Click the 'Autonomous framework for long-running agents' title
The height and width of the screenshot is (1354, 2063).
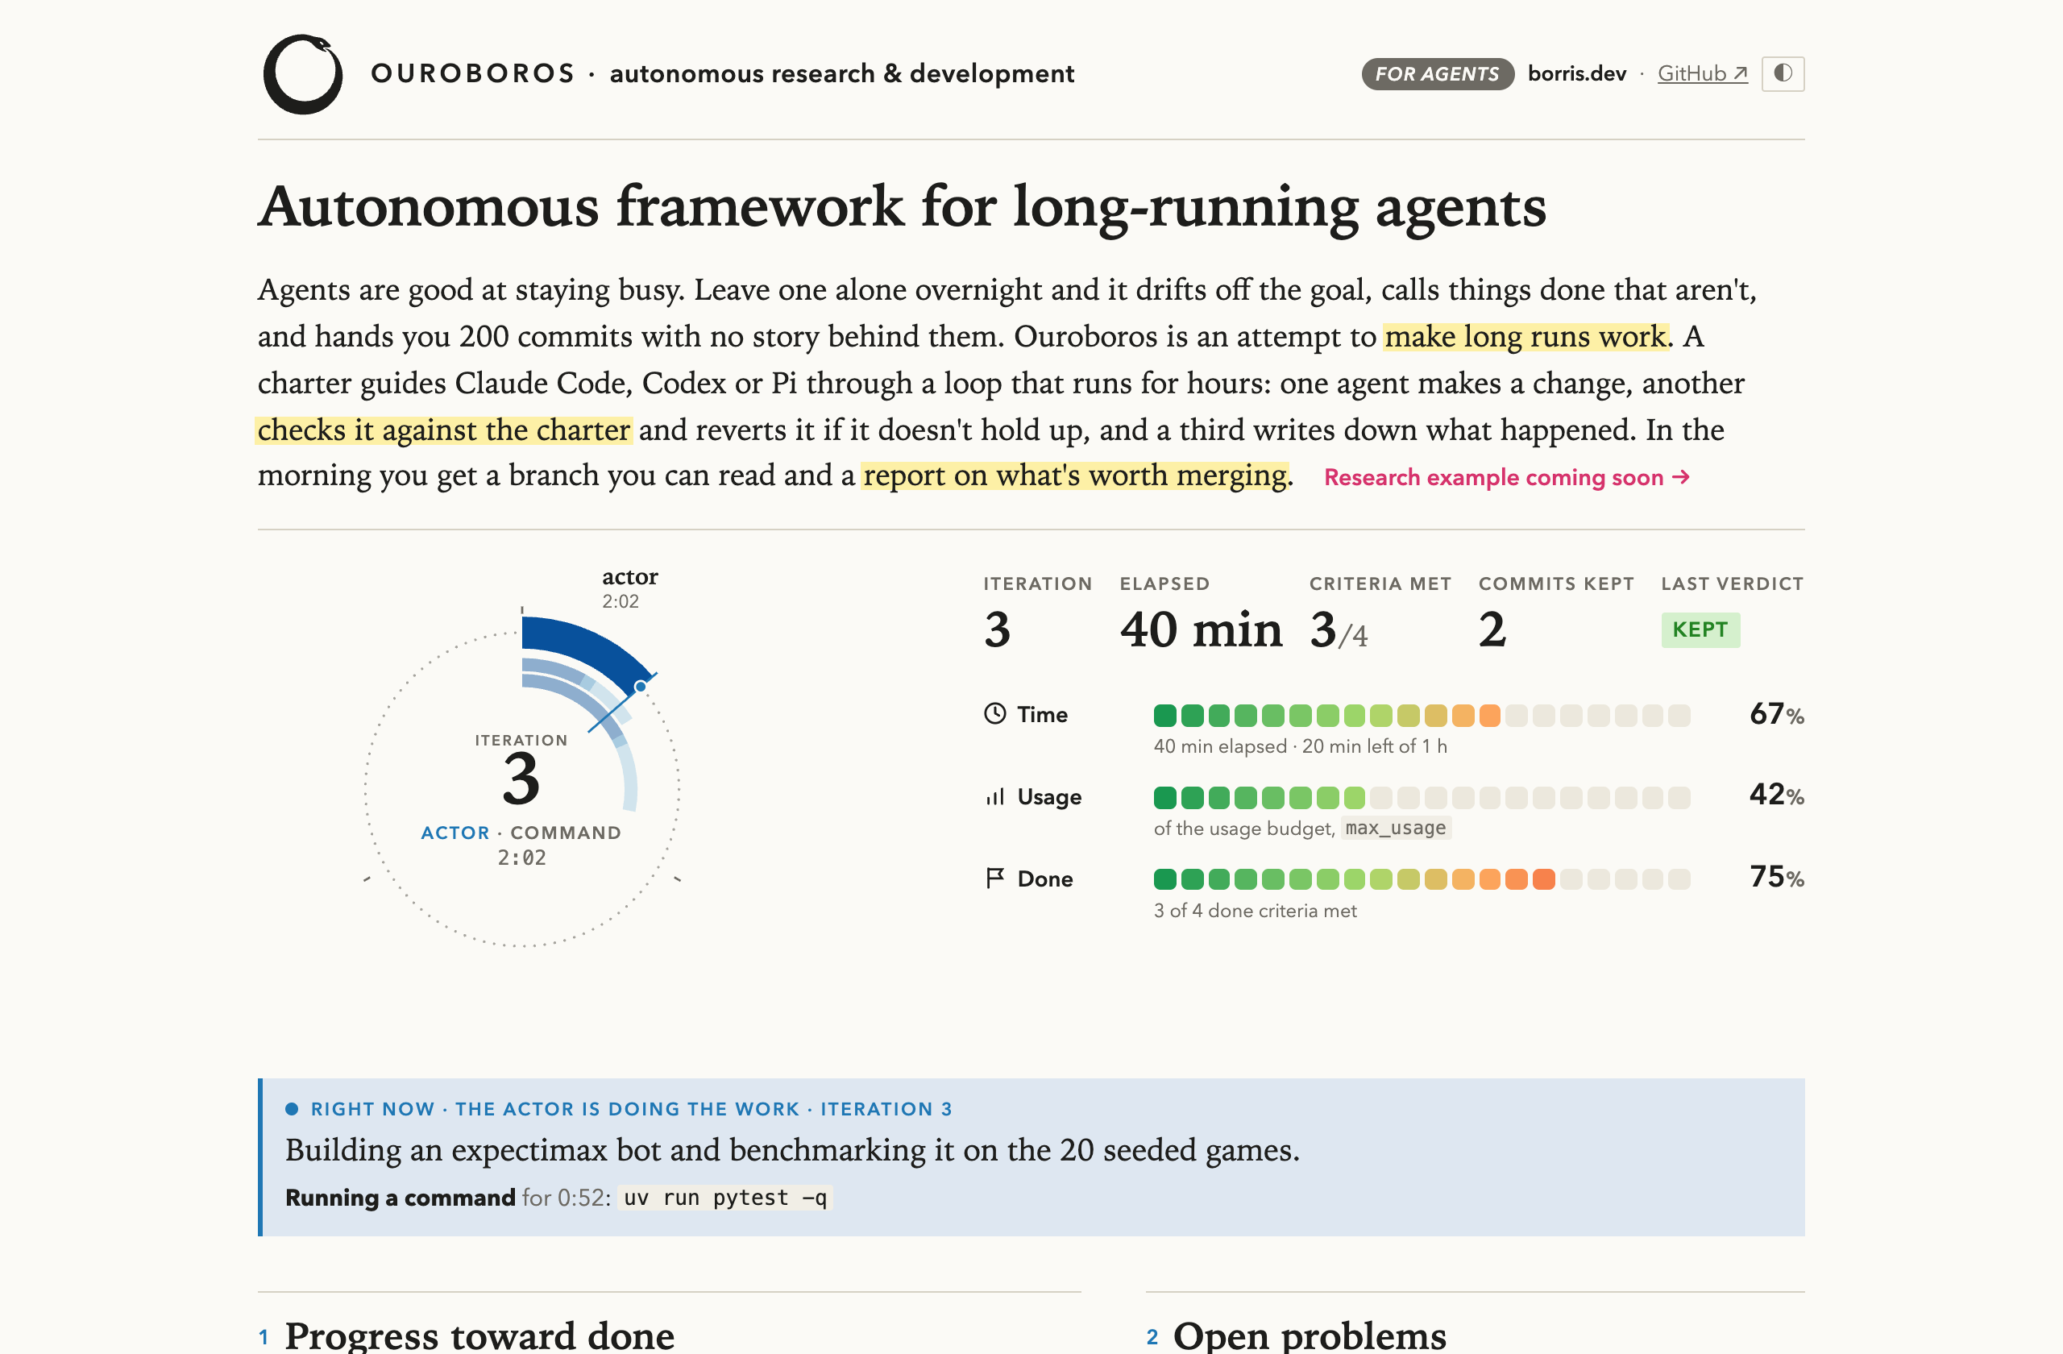click(902, 206)
